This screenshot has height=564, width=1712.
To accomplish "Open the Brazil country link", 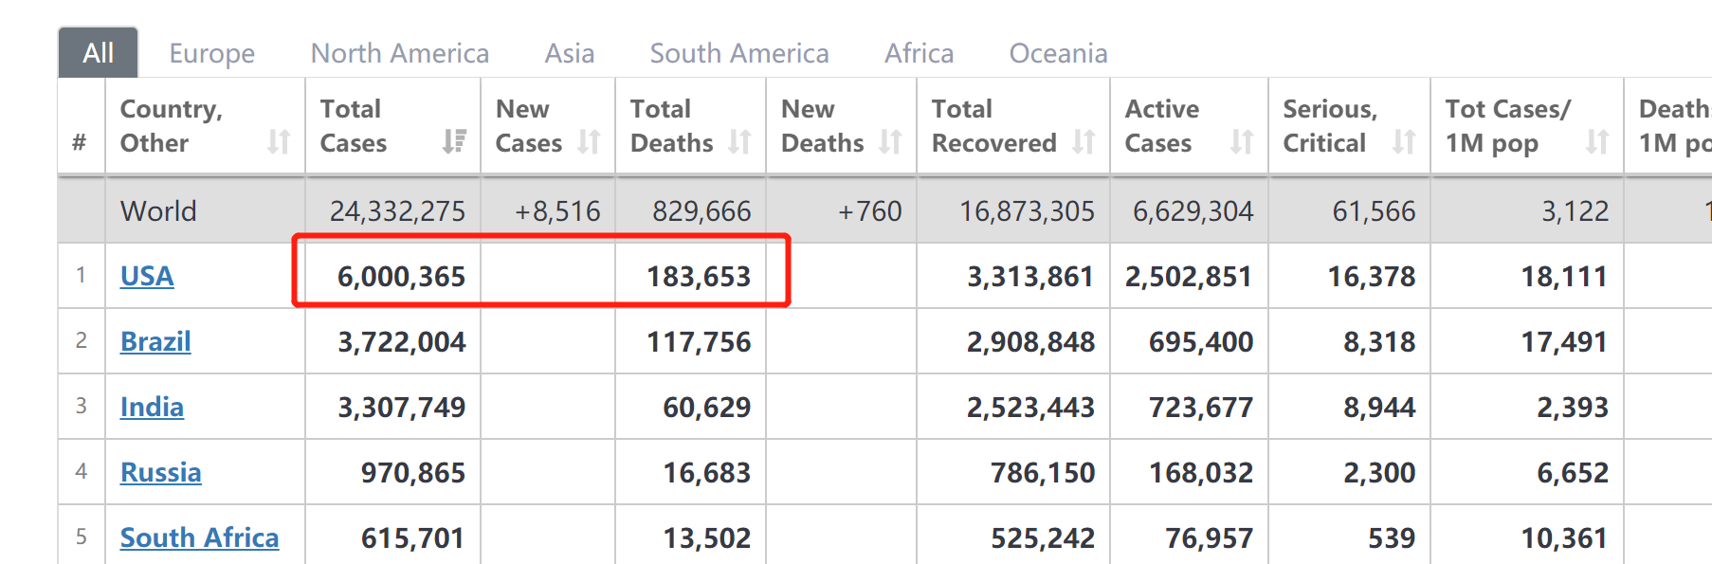I will coord(155,341).
